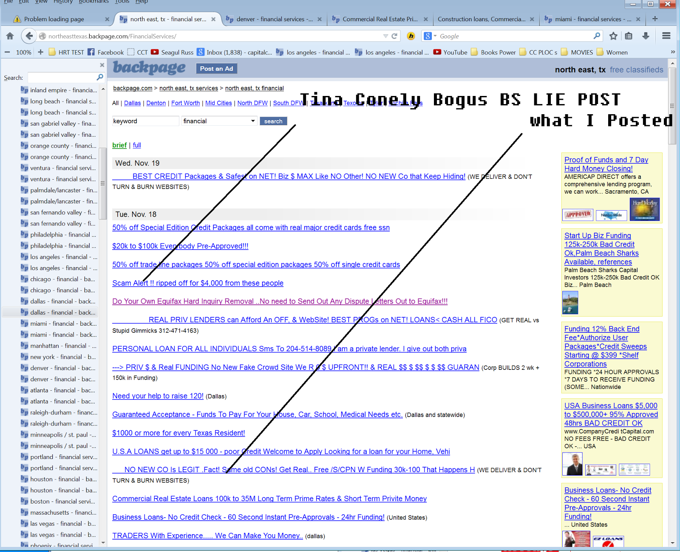Open the Proof of Funds and 7 Day sponsored ad

click(x=606, y=164)
